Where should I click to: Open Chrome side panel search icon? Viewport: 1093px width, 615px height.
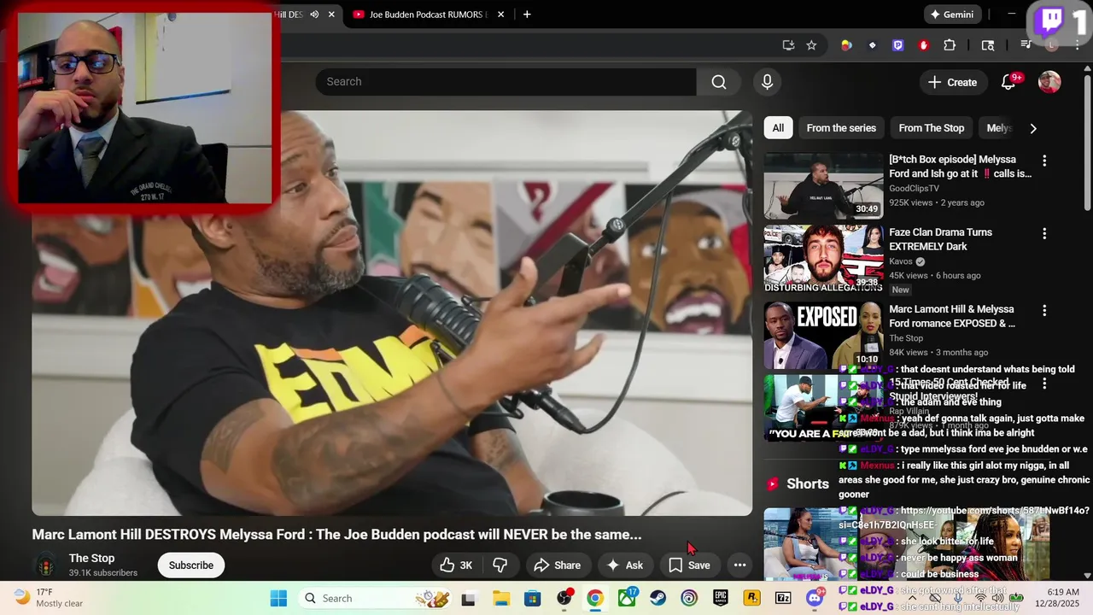pyautogui.click(x=988, y=45)
